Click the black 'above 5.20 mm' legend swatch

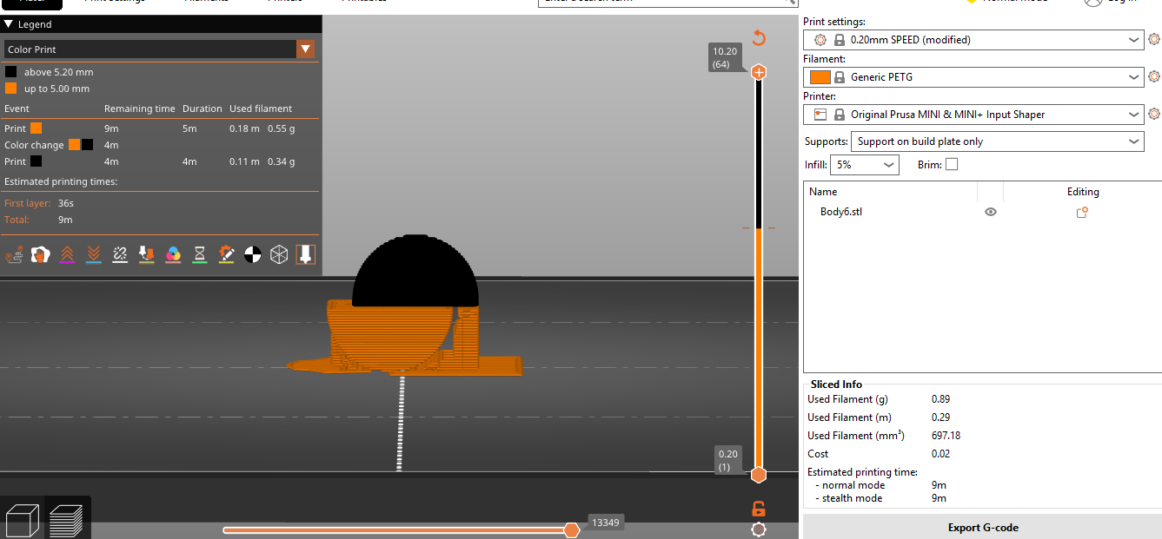pos(10,72)
